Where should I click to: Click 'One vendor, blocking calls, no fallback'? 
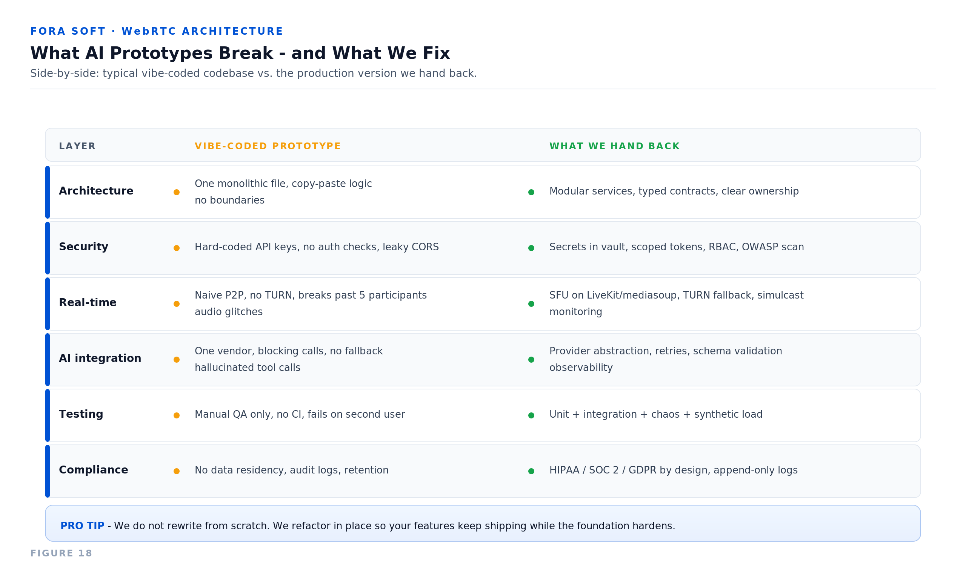(x=289, y=351)
